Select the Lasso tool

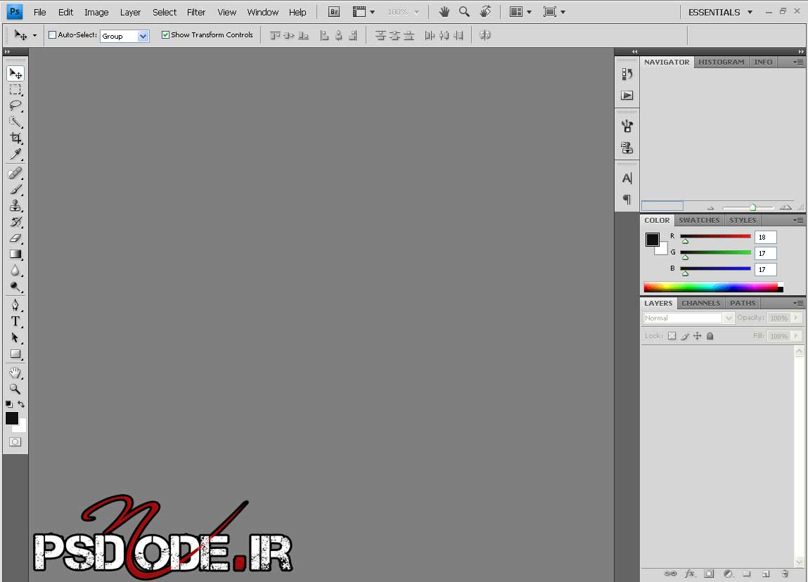point(15,105)
